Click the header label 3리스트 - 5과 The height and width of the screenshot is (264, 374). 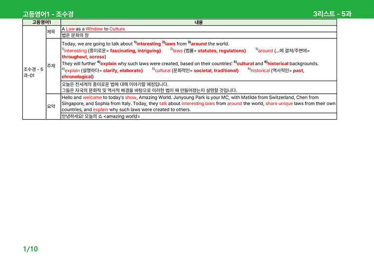pyautogui.click(x=332, y=14)
